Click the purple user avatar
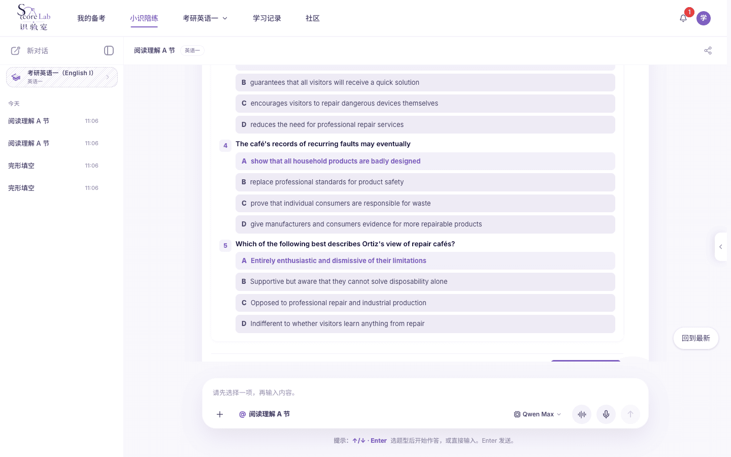 (x=704, y=18)
